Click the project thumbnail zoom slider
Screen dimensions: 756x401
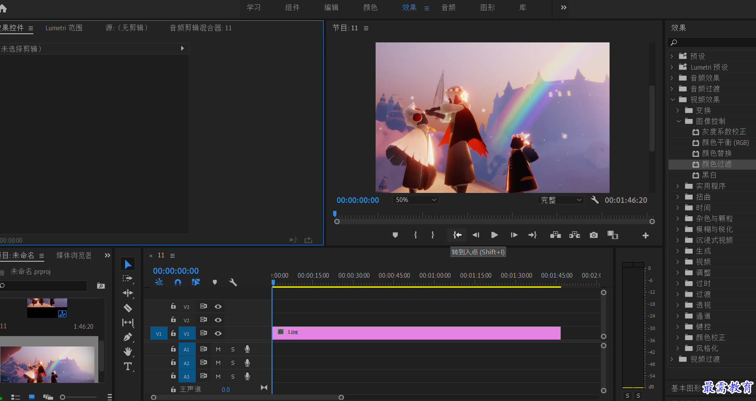click(x=62, y=397)
